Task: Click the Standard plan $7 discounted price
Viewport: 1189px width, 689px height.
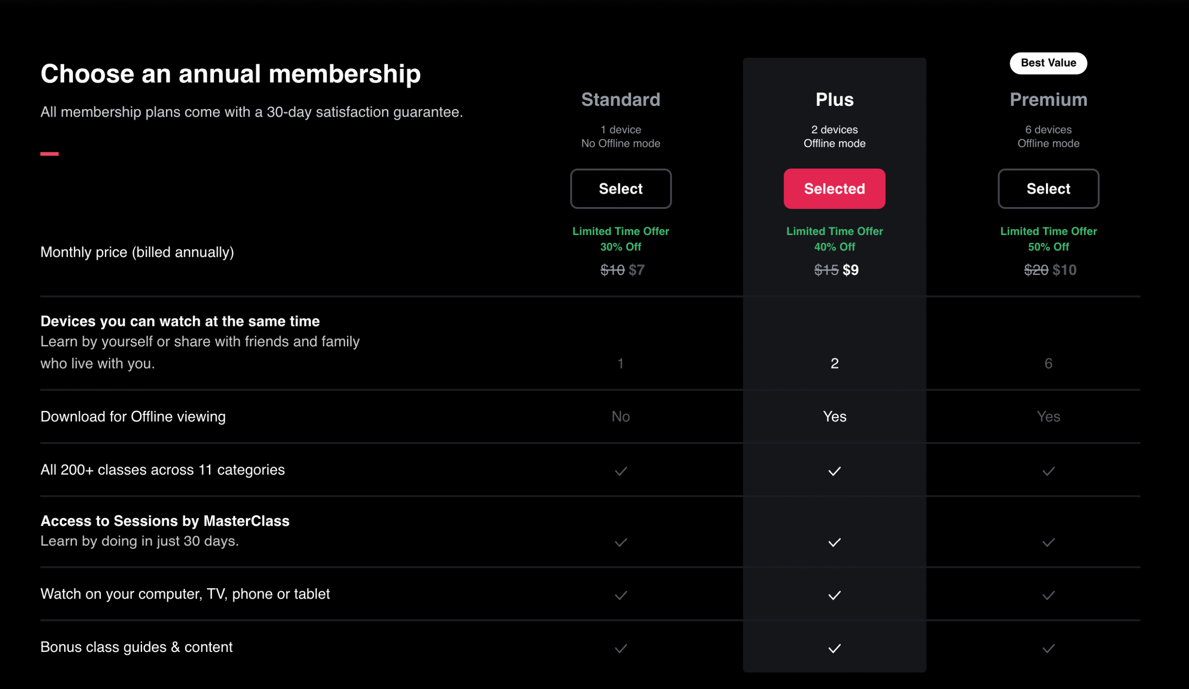Action: [x=636, y=270]
